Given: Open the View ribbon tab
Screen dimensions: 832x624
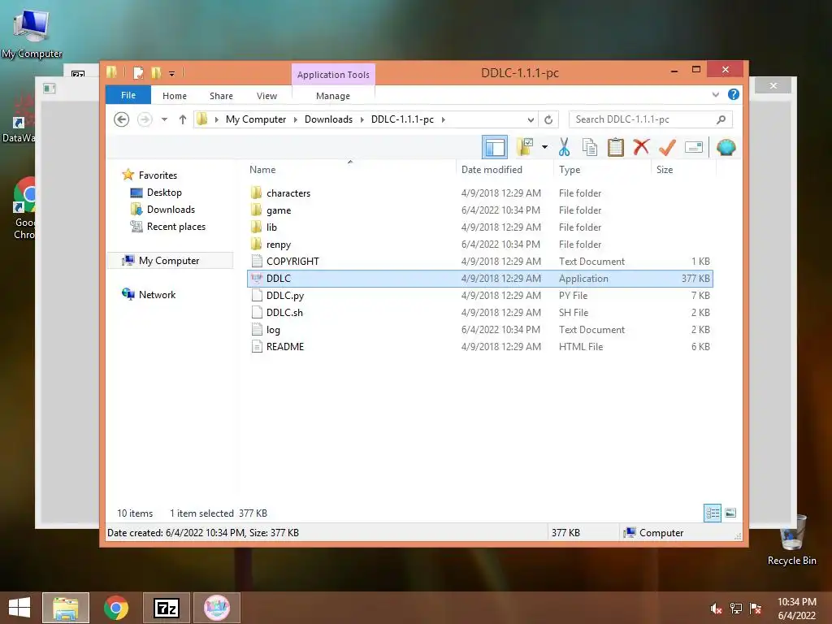Looking at the screenshot, I should (x=266, y=96).
